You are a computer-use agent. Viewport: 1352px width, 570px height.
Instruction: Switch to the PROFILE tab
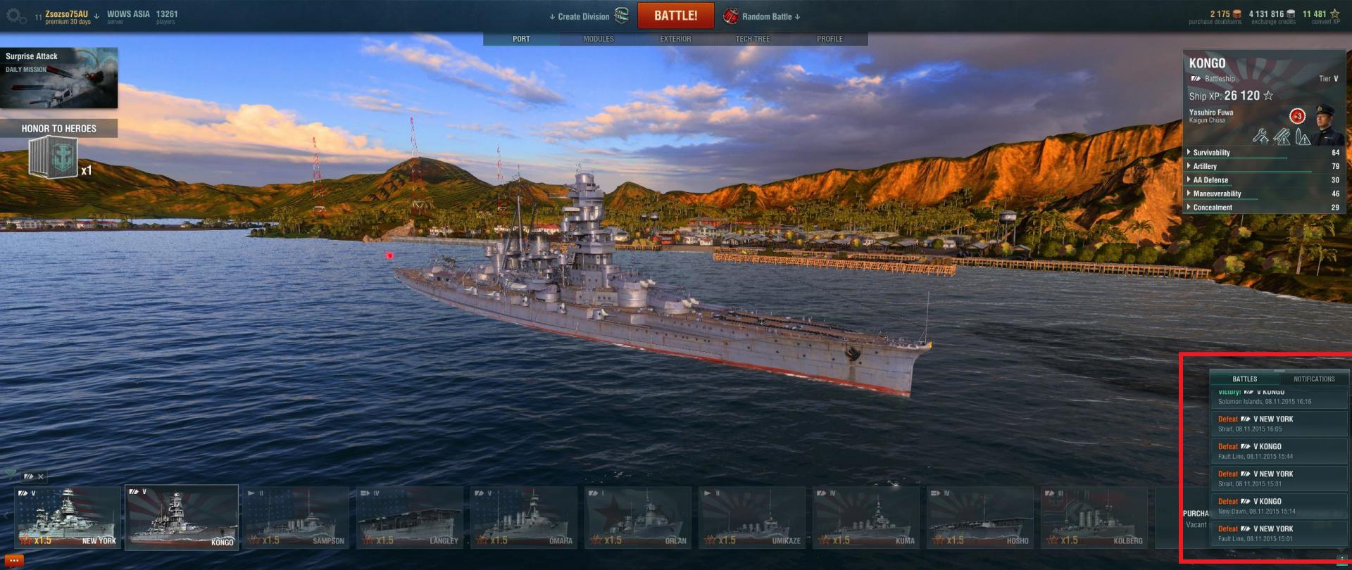tap(830, 39)
